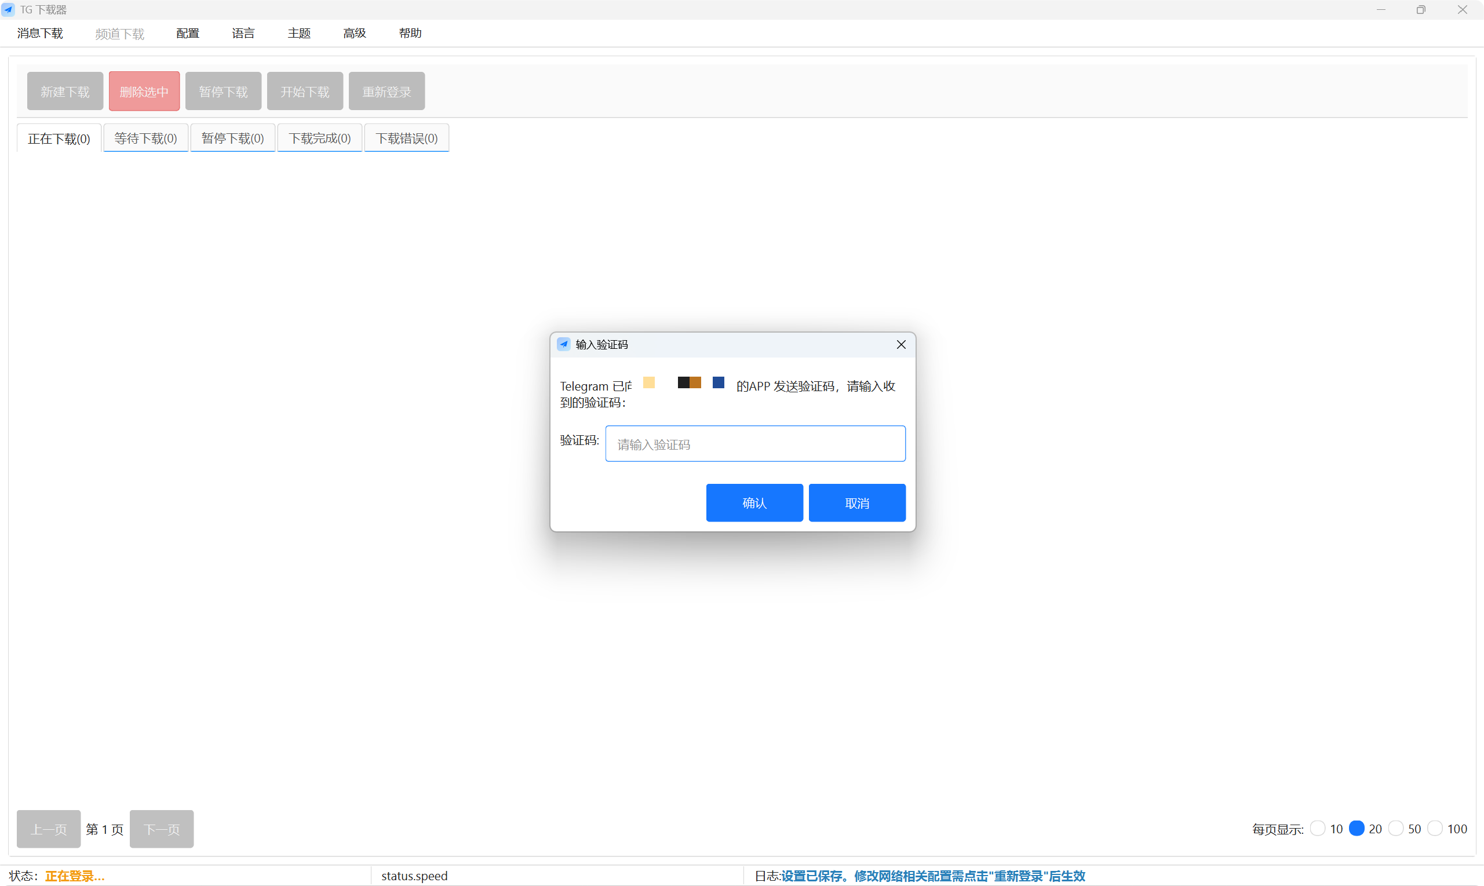
Task: Click the 新建下载 button
Action: 65,92
